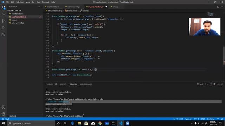Change indentation via Spaces: 4
This screenshot has width=225, height=126.
coord(189,119)
